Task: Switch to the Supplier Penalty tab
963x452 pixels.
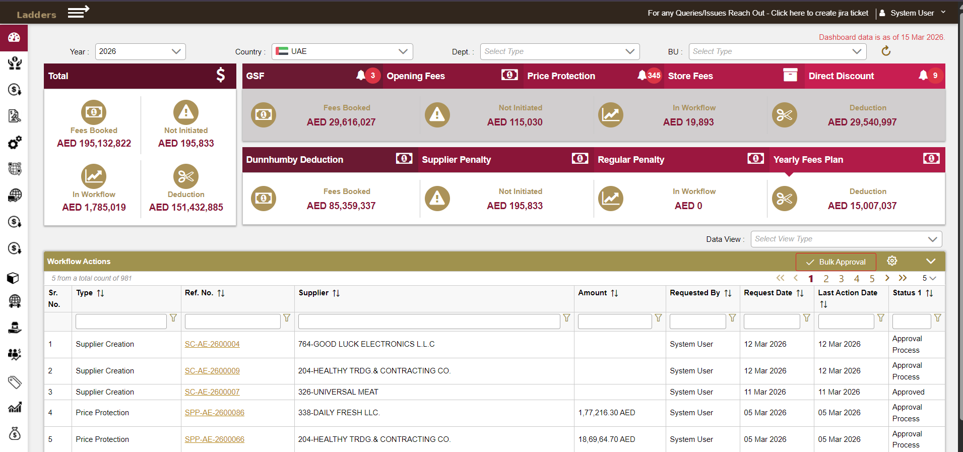Action: pos(505,160)
